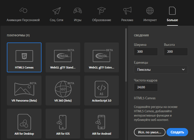Switch to the Соц. Сети tab label
The height and width of the screenshot is (140, 194).
[57, 20]
